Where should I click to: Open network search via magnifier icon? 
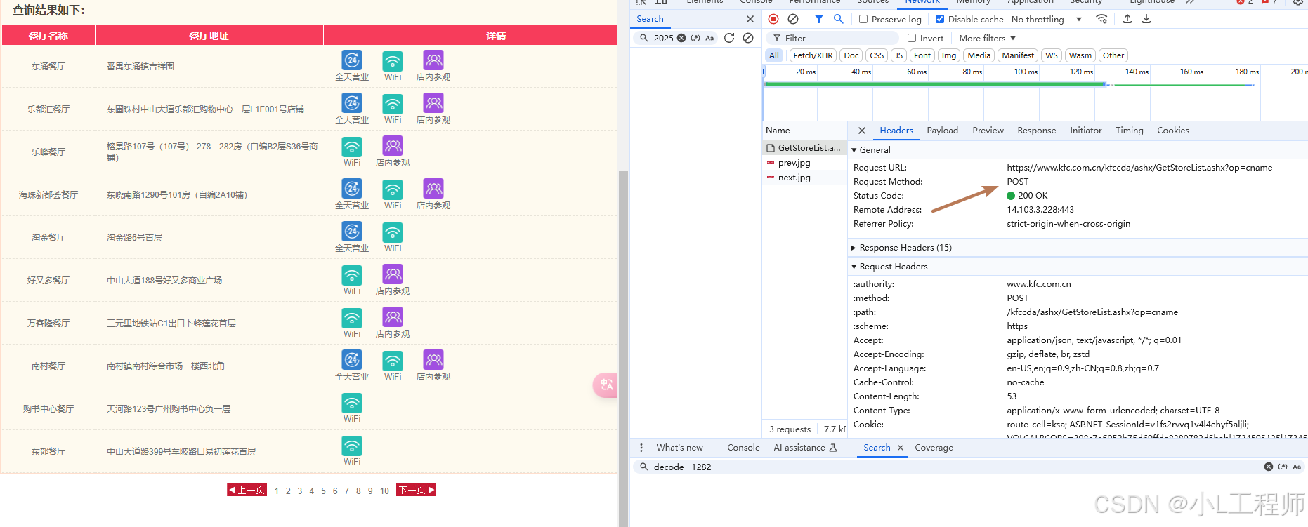click(x=838, y=19)
